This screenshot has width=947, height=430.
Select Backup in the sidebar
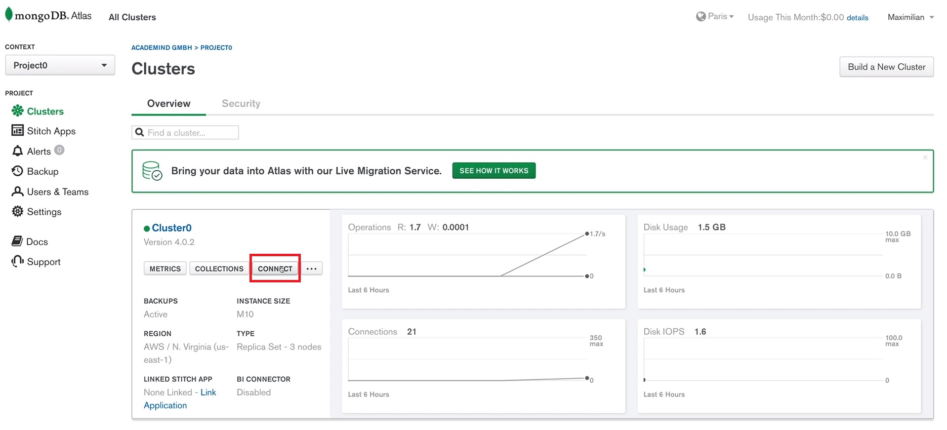(42, 171)
